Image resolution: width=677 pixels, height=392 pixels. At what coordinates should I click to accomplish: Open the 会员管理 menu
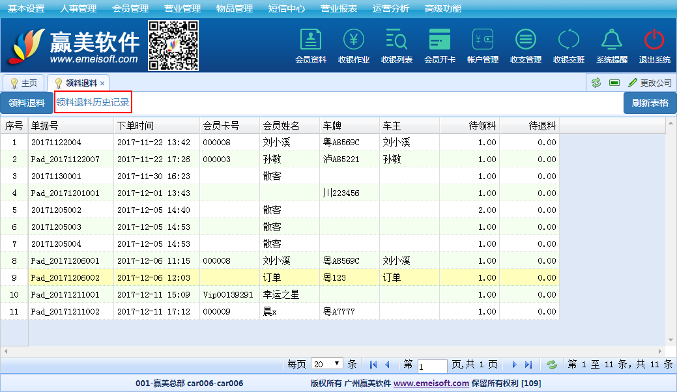130,8
